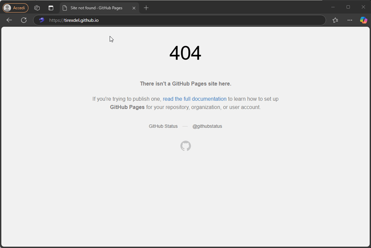This screenshot has width=371, height=248.
Task: Open a new tab with plus button
Action: [146, 8]
